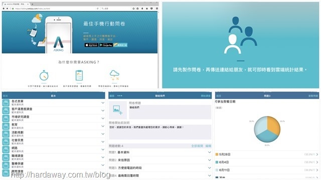The width and height of the screenshot is (321, 180).
Task: Click the 問卷標題 title field
Action: (170, 112)
